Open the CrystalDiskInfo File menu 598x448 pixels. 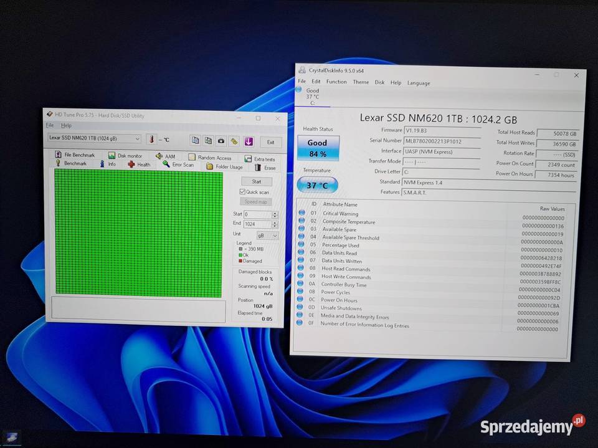302,81
